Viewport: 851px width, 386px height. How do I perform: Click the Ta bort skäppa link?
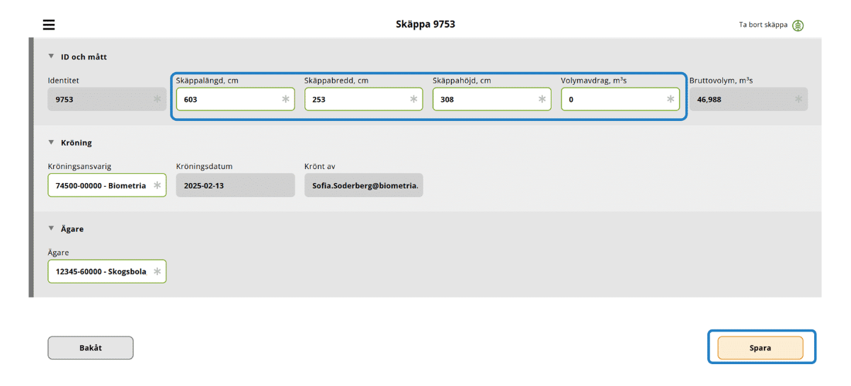[763, 25]
